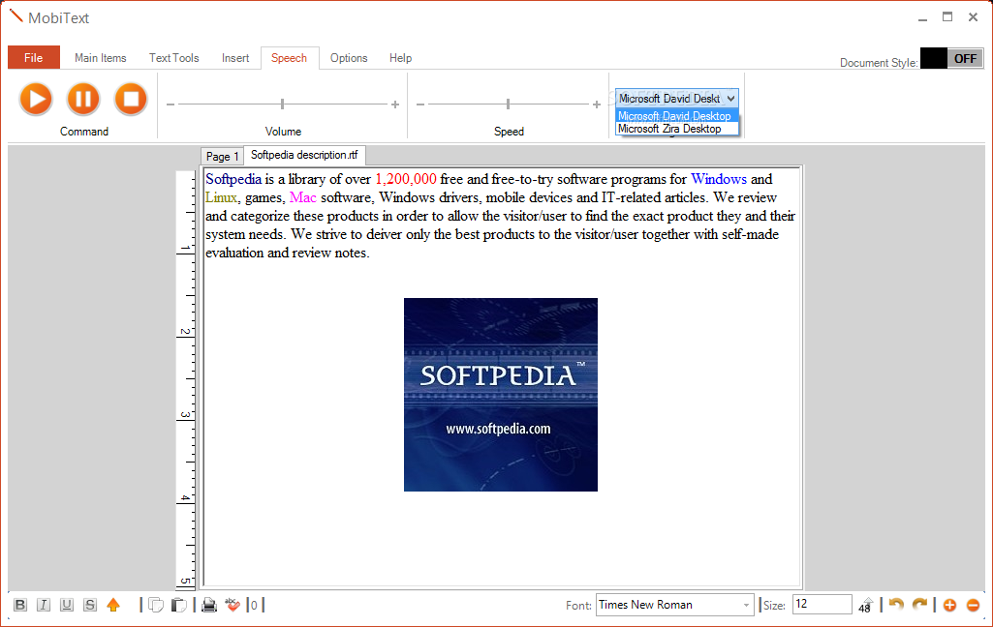Expand the voice selection combo box
Image resolution: width=993 pixels, height=627 pixels.
click(x=730, y=98)
